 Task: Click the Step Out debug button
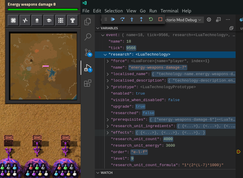pyautogui.click(x=141, y=19)
